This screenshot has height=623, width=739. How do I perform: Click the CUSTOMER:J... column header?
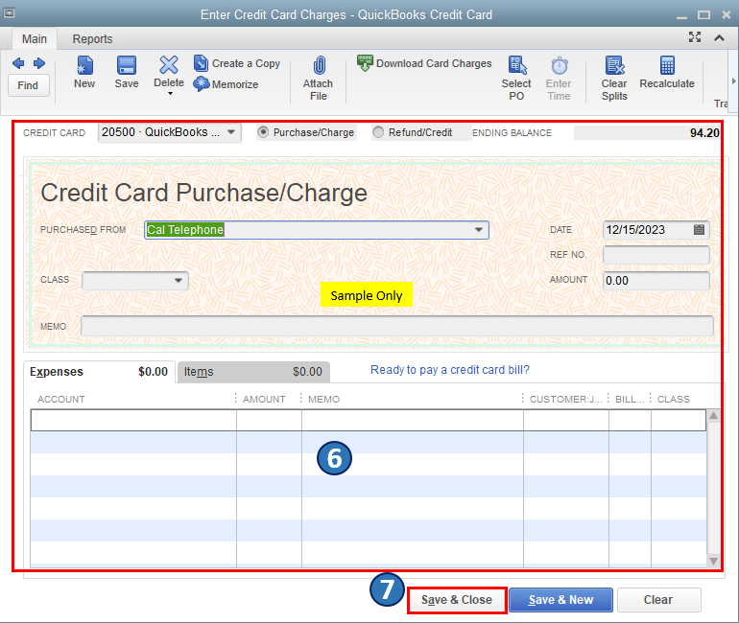click(565, 399)
